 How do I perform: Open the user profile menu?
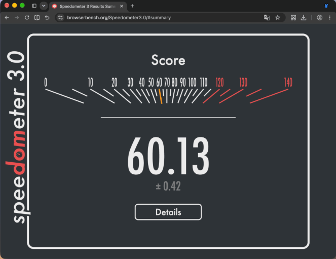point(319,18)
